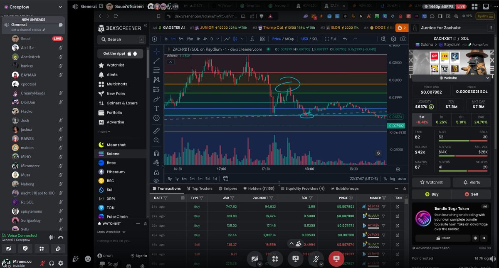Select the trend line drawing tool
This screenshot has width=499, height=268.
(156, 61)
